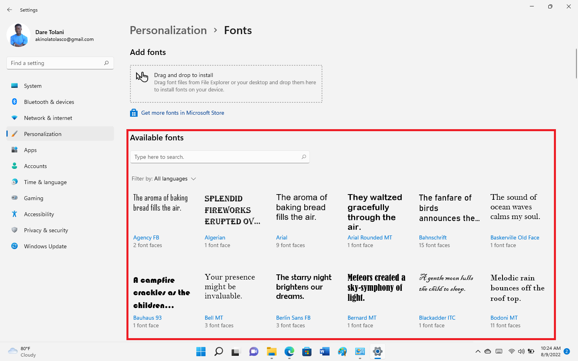Image resolution: width=578 pixels, height=361 pixels.
Task: Open the Wi-Fi network tray icon
Action: (x=511, y=351)
